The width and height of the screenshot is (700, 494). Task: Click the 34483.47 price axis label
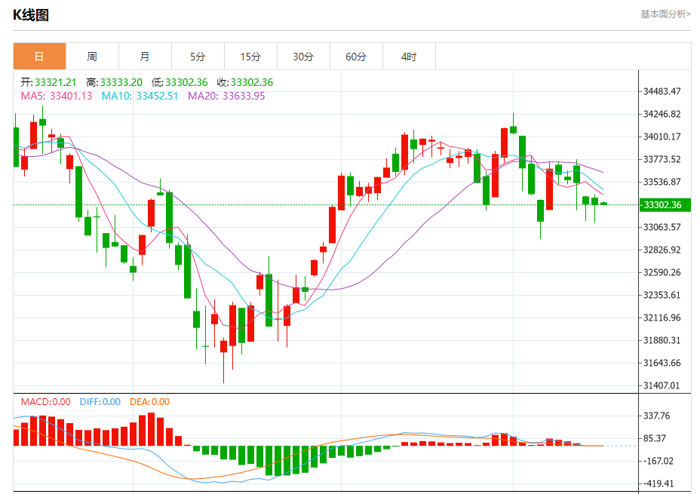tap(662, 91)
